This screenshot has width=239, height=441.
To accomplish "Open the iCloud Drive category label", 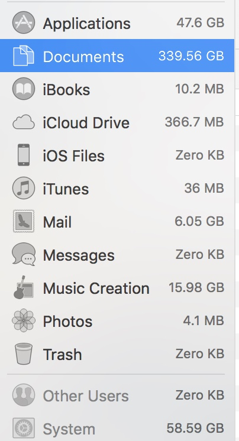I will 86,123.
